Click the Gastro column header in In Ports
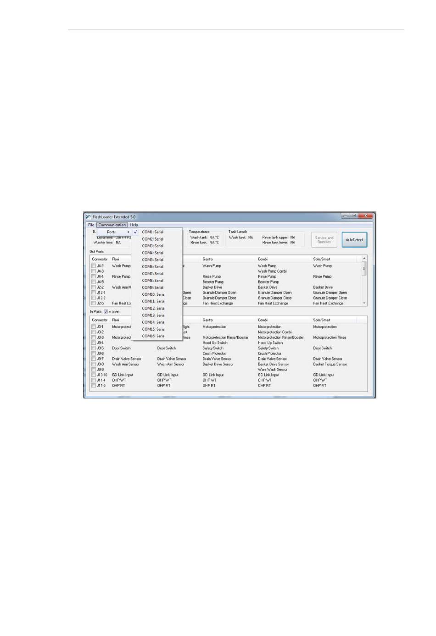Image resolution: width=436 pixels, height=636 pixels. pos(228,320)
